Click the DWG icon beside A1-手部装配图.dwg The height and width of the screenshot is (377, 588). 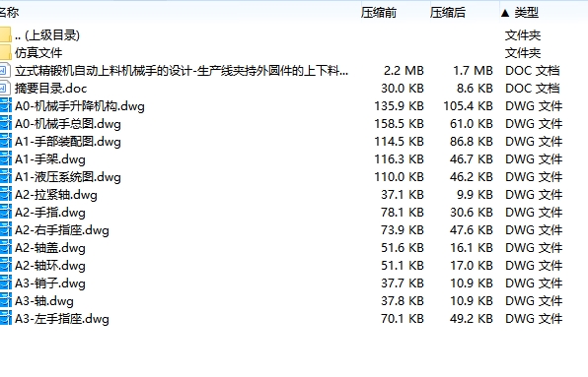tap(6, 142)
